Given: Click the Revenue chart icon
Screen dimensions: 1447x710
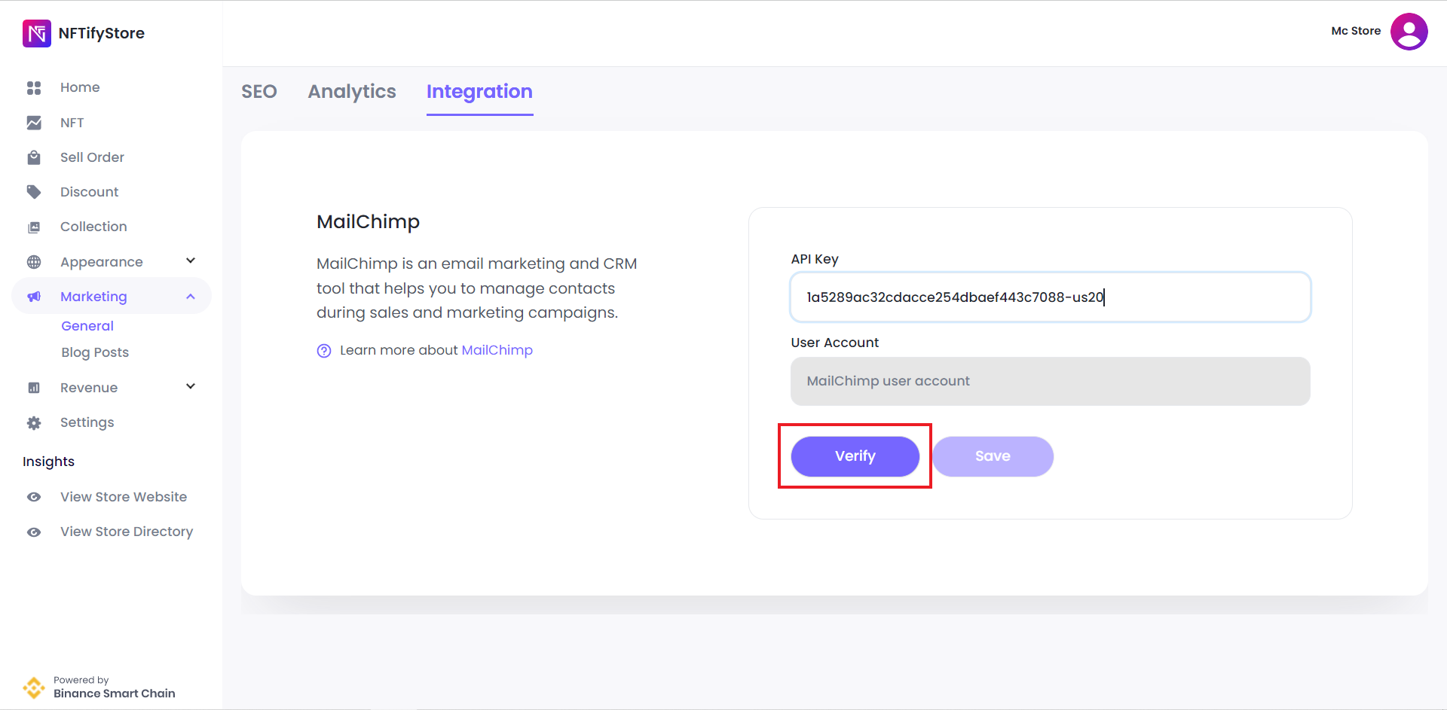Looking at the screenshot, I should pyautogui.click(x=34, y=388).
